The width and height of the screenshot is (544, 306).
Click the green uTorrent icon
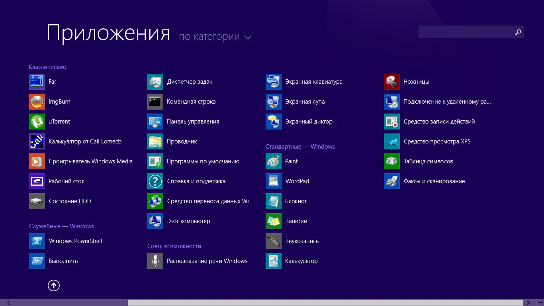37,122
